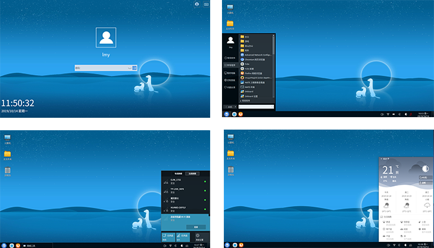Viewport: 434px width, 248px height.
Task: Select the TP-LINK Wi-Fi network row
Action: (x=185, y=191)
